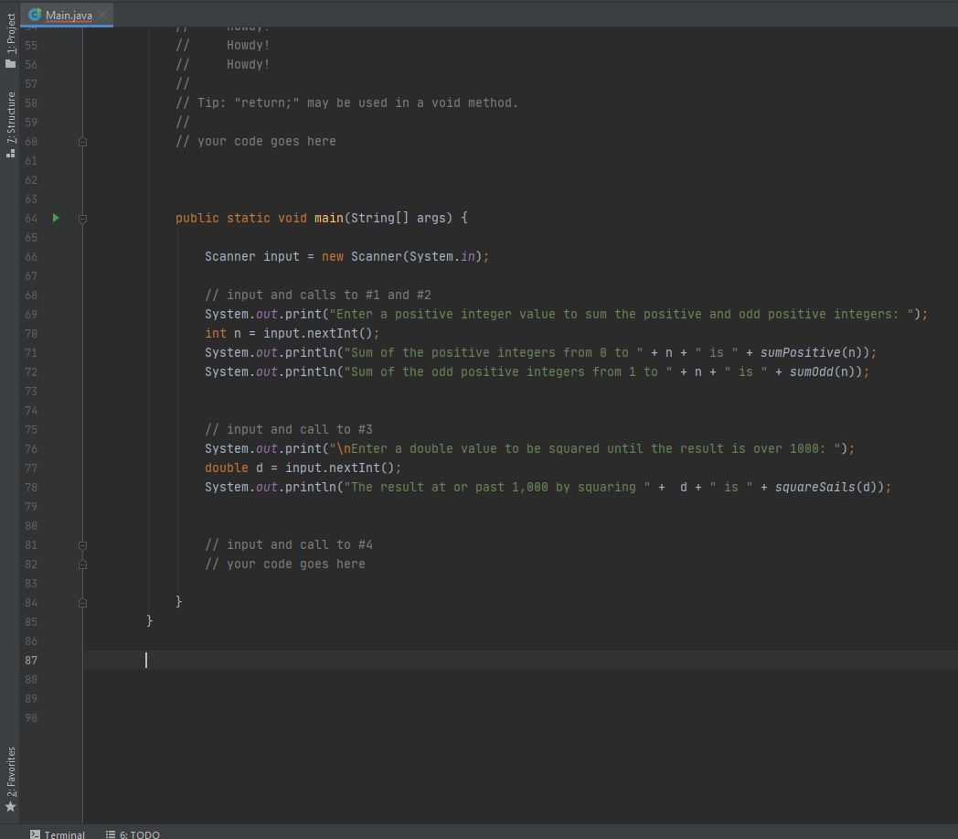Click the 'your code goes here' comment at line 60
The width and height of the screenshot is (958, 839).
point(255,141)
